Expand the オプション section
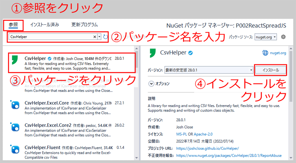 coord(151,84)
